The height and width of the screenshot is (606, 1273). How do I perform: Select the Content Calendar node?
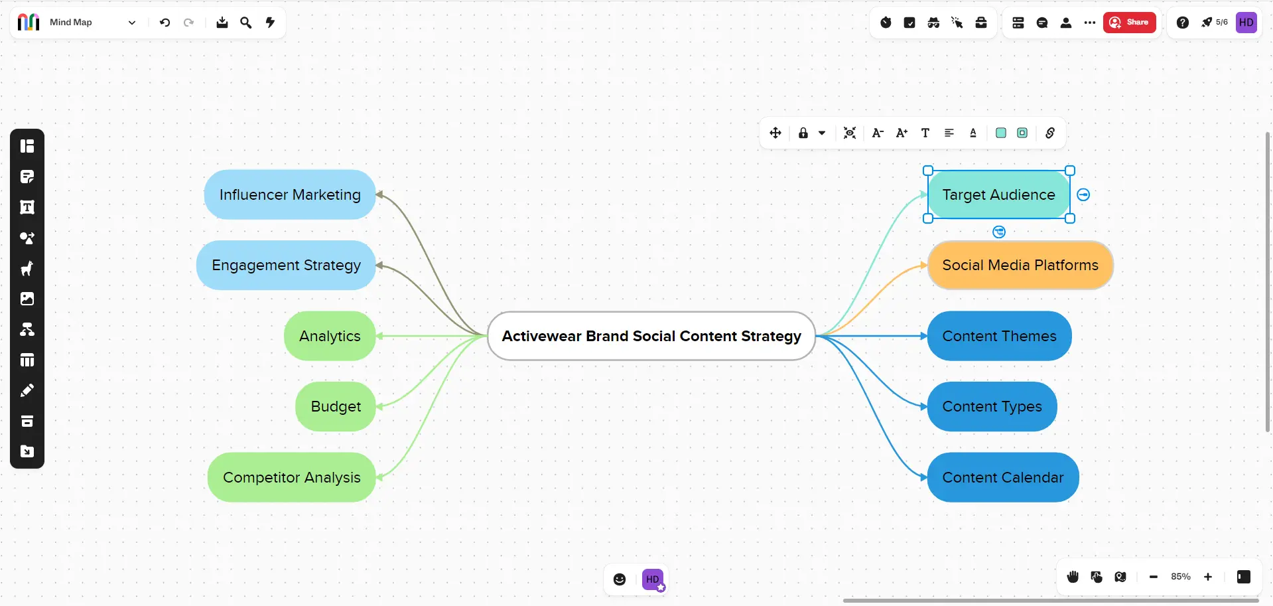pos(1003,477)
